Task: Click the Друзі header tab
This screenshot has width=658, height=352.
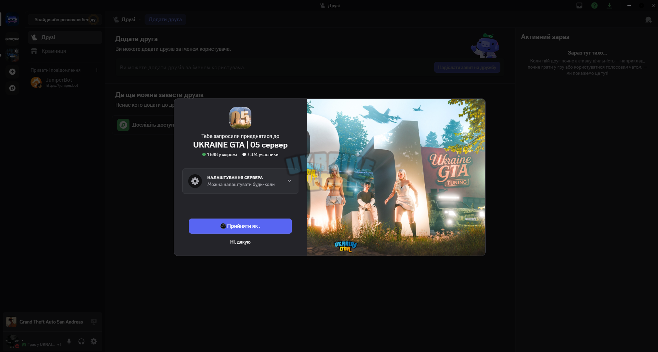Action: [124, 20]
